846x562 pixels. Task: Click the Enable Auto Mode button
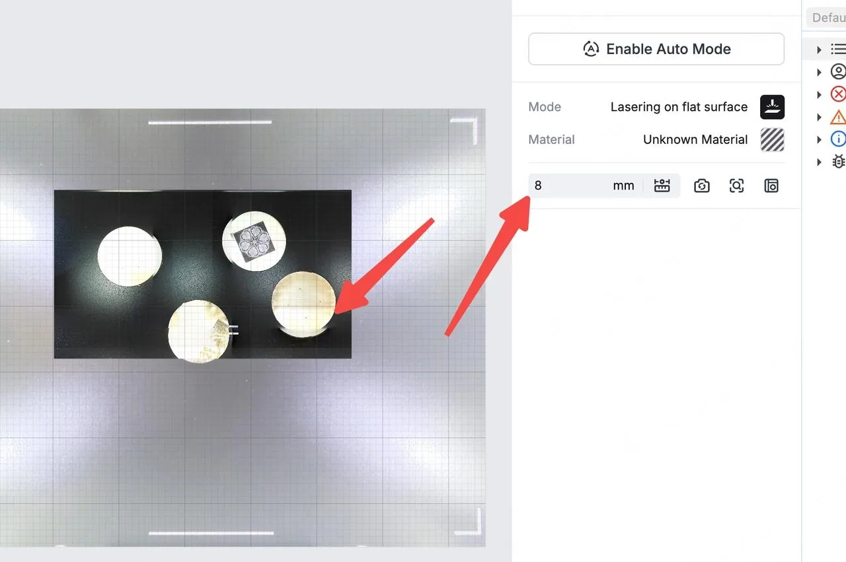click(656, 49)
